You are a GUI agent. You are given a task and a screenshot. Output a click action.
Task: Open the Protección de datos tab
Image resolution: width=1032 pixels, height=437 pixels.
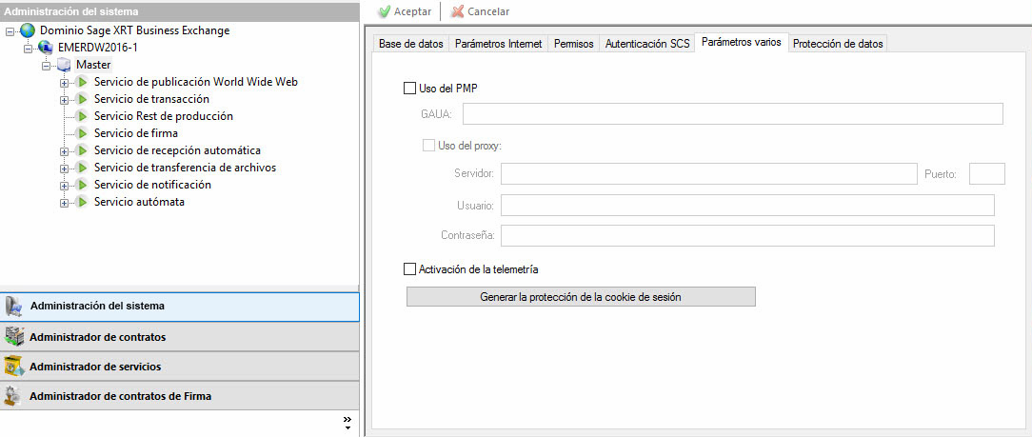(838, 44)
